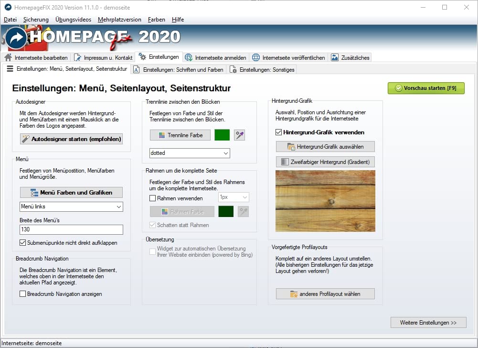The image size is (478, 348).
Task: Click the dark green Rahmen color swatch
Action: coord(226,212)
